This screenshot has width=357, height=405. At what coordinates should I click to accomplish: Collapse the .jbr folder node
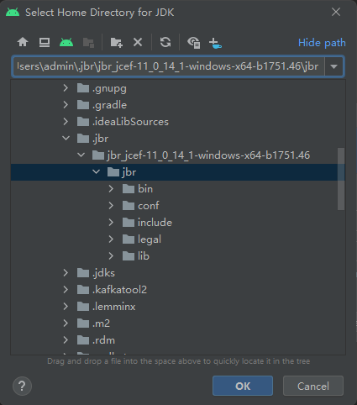click(x=66, y=138)
